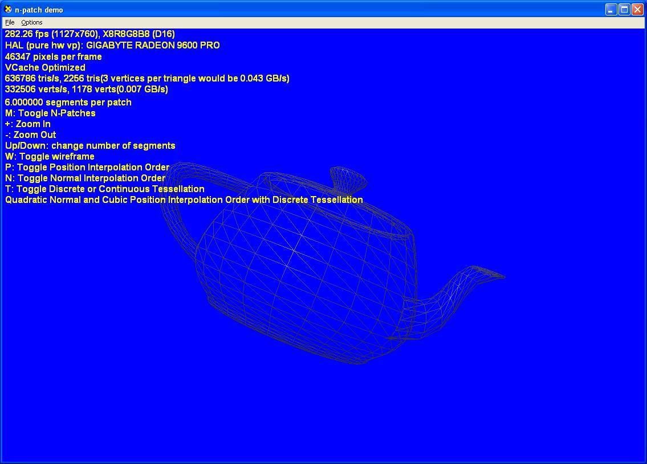This screenshot has height=464, width=647.
Task: Click the tessellation status line at bottom of text
Action: click(184, 200)
